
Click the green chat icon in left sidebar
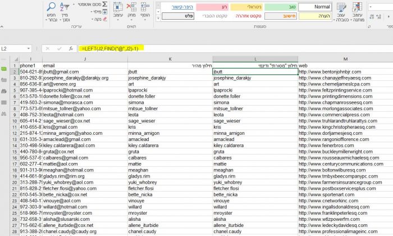pyautogui.click(x=4, y=69)
